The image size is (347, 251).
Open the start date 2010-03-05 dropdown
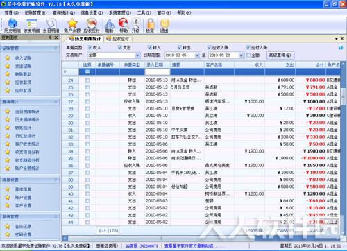pos(197,55)
